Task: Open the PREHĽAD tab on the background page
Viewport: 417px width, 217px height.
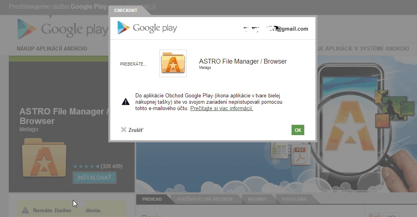Action: [x=152, y=199]
